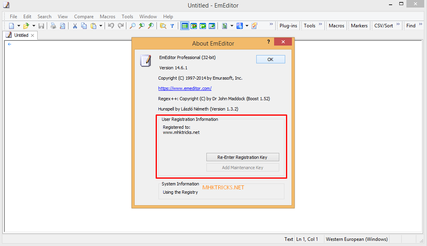Open the Help menu

tap(168, 17)
